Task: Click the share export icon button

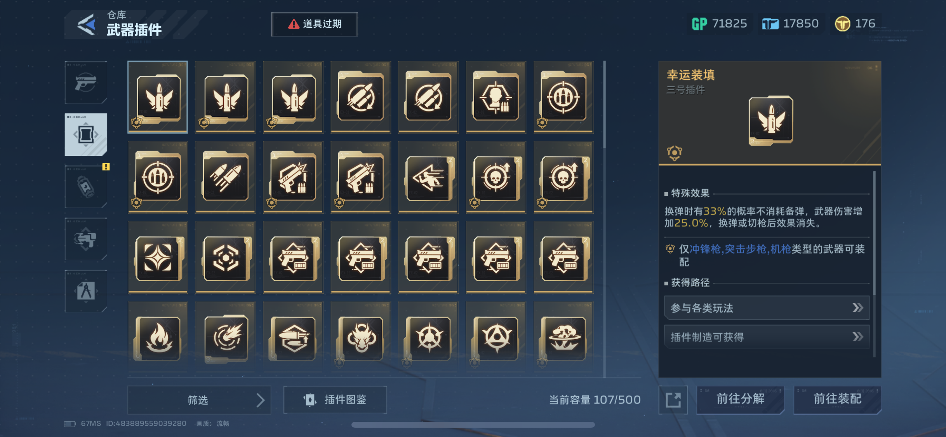Action: (x=673, y=400)
